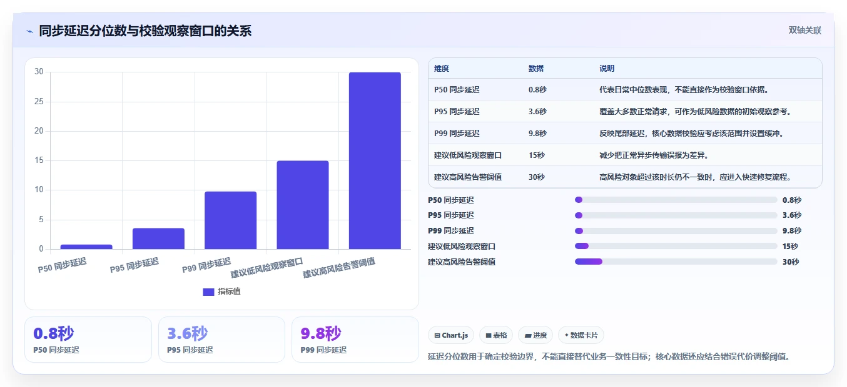Click the P99 同步延迟 progress bar
The width and height of the screenshot is (847, 387).
tap(676, 231)
